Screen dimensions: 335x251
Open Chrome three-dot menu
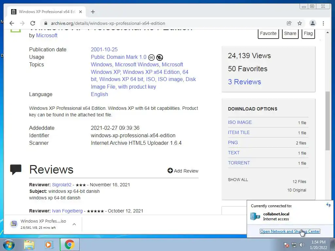(323, 23)
